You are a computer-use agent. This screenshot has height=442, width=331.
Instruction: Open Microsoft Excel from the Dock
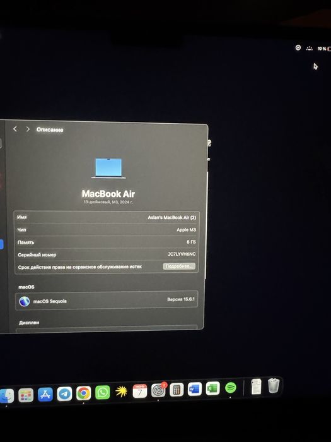213,388
